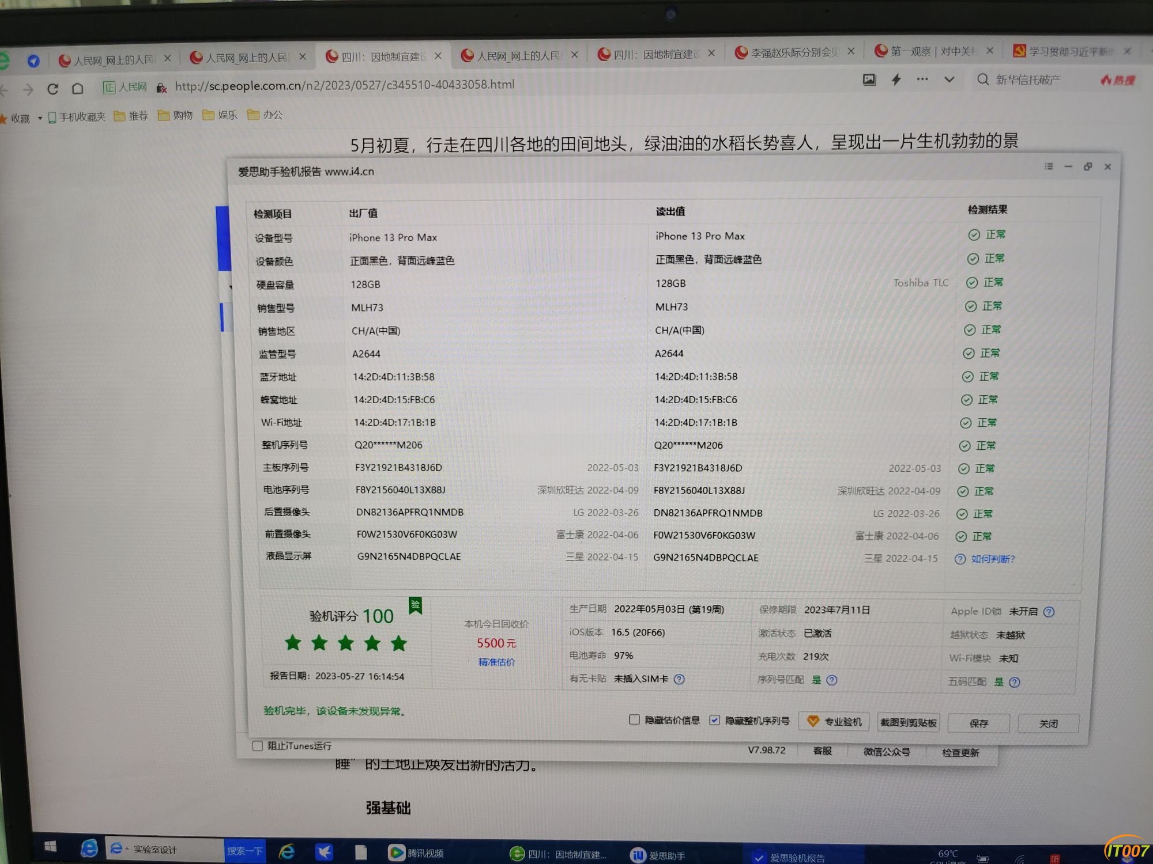Click 如何判断? help link in 液晶显示屏 row

992,559
